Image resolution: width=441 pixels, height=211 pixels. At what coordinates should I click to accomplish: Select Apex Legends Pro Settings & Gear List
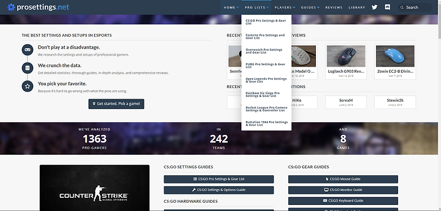[x=266, y=80]
